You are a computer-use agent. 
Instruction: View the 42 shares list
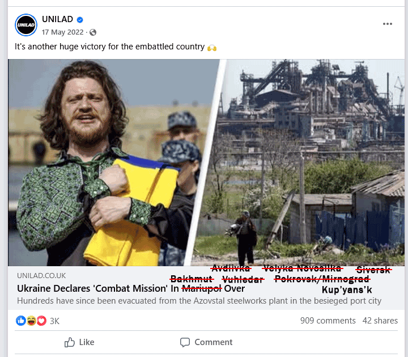pyautogui.click(x=380, y=321)
